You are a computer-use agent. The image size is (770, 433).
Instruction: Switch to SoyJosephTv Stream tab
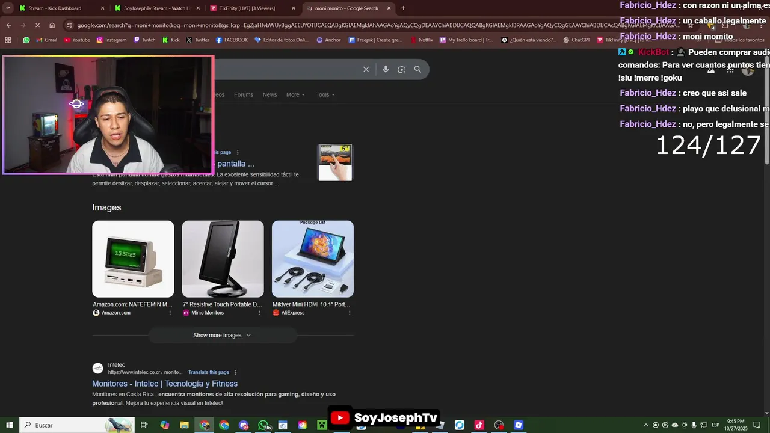click(x=156, y=8)
